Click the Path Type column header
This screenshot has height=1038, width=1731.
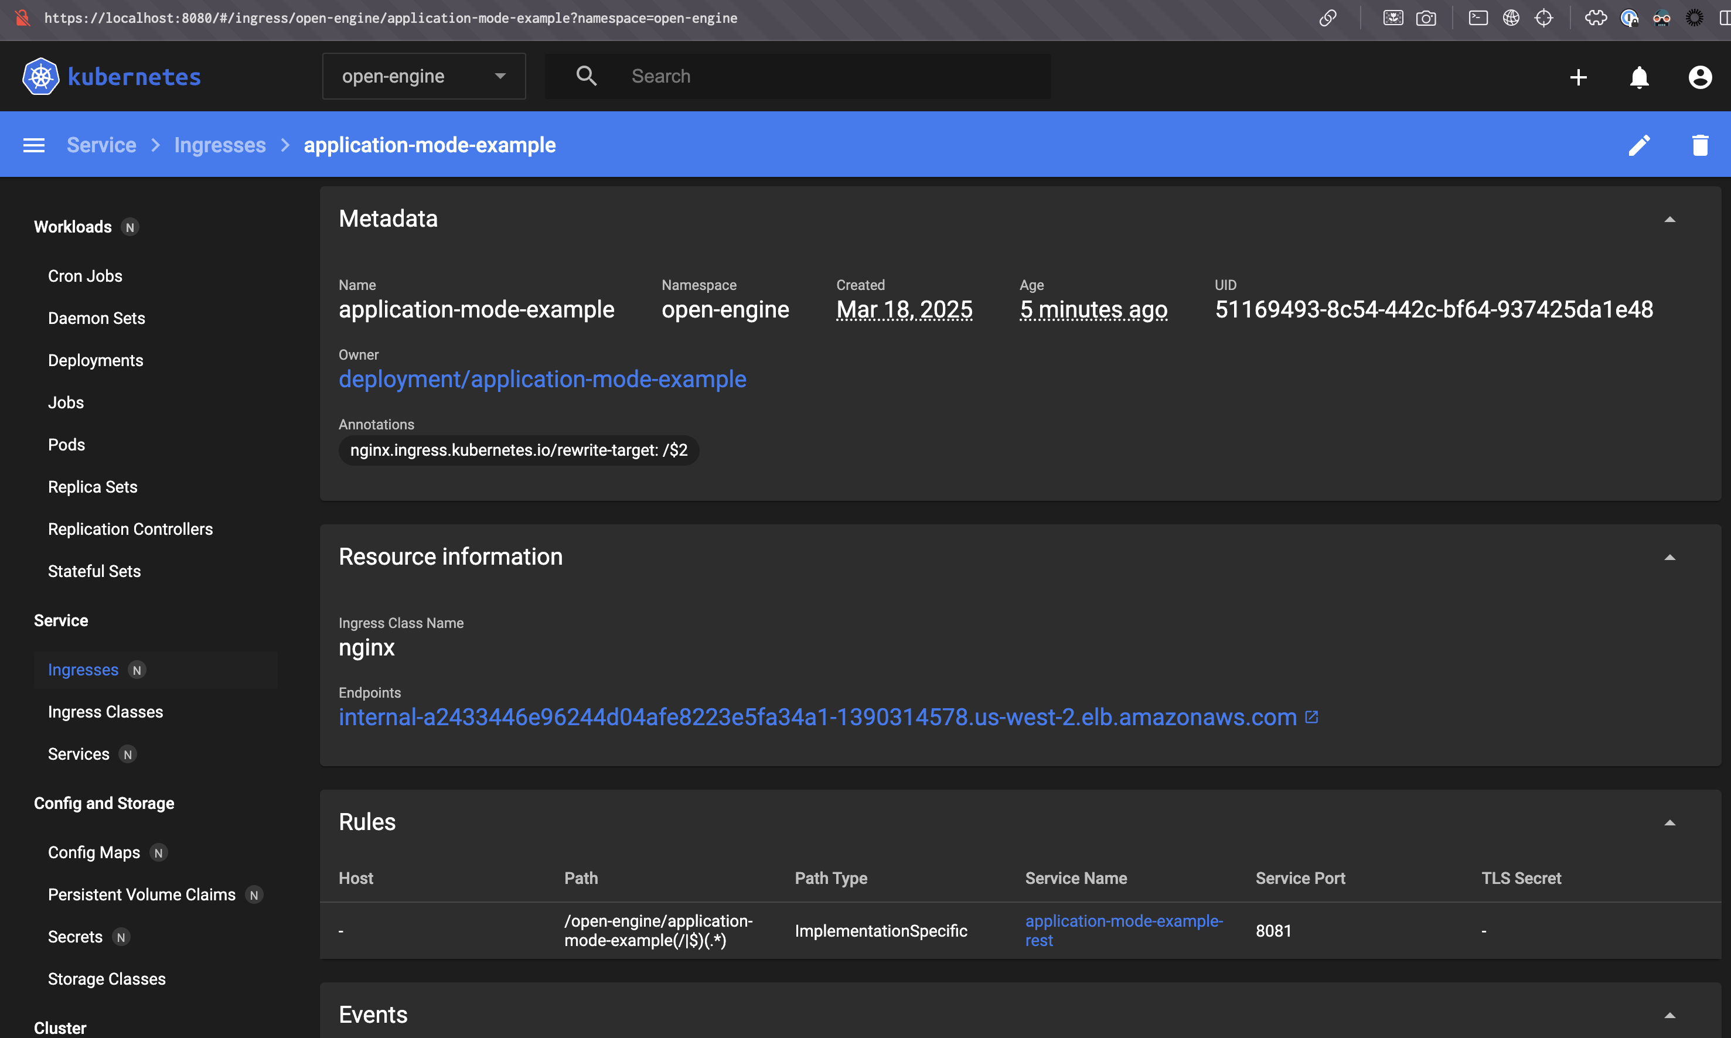pyautogui.click(x=831, y=878)
